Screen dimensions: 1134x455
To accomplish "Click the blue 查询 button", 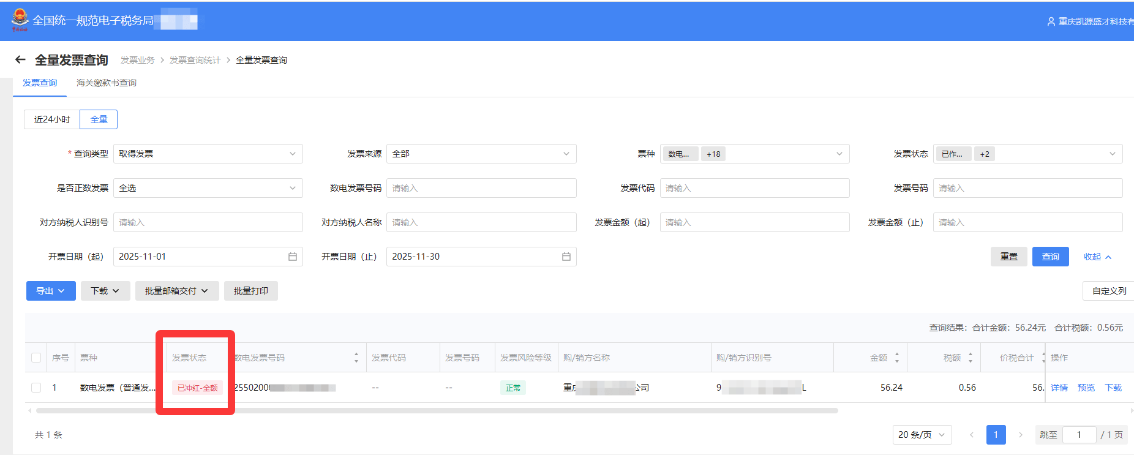I will coord(1050,257).
